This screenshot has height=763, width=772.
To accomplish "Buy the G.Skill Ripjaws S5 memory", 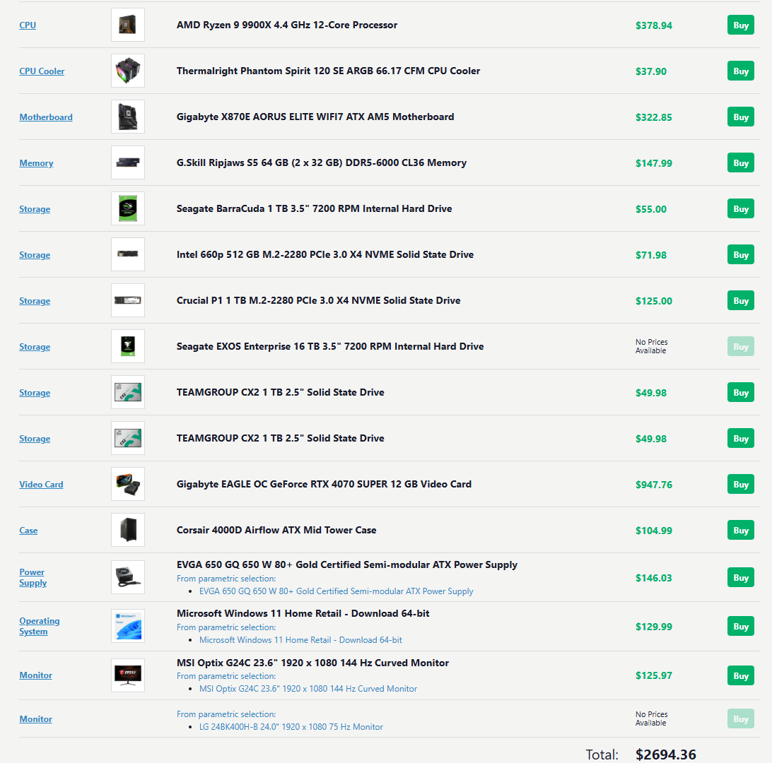I will coord(740,162).
